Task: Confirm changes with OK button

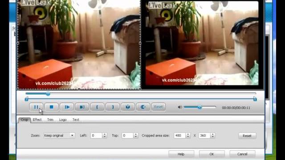Action: click(x=212, y=154)
